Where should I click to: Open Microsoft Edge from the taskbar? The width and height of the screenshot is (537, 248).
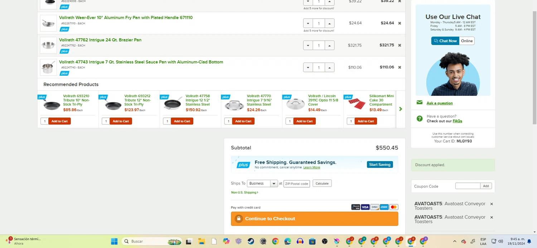click(287, 241)
